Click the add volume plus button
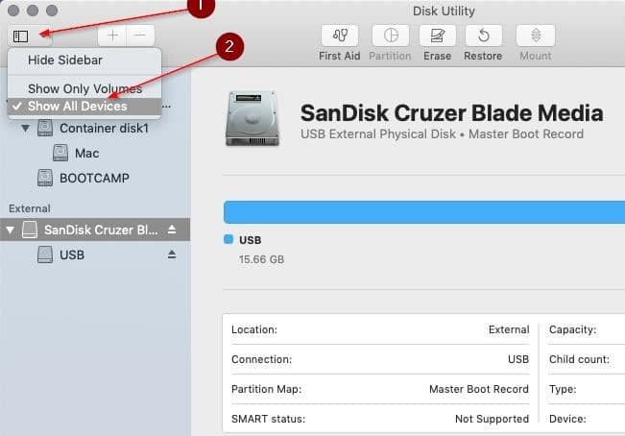The image size is (625, 436). point(112,36)
